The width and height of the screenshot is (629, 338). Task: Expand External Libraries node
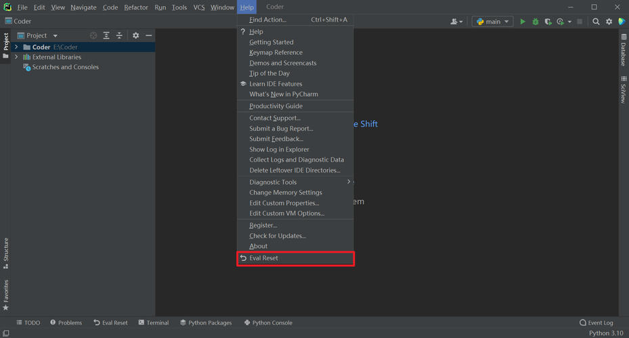click(16, 57)
